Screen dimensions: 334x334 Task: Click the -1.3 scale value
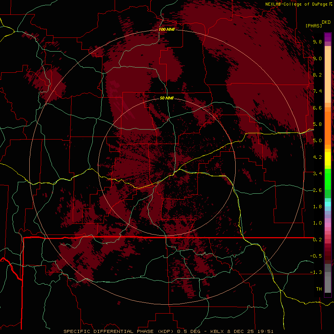(316, 272)
